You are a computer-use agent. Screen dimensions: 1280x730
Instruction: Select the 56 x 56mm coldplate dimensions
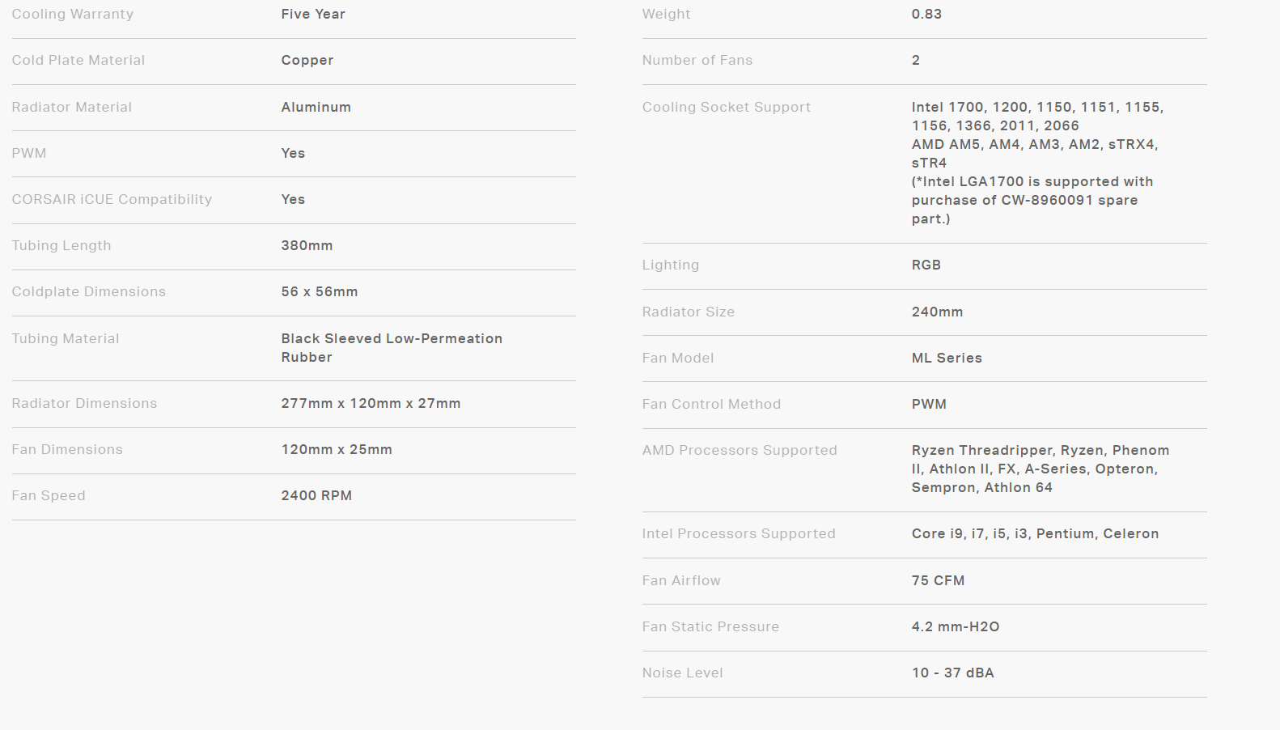(320, 291)
